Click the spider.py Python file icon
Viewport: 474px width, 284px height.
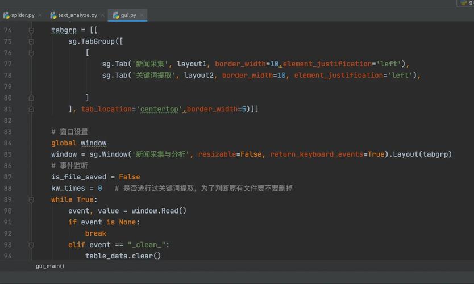[6, 15]
